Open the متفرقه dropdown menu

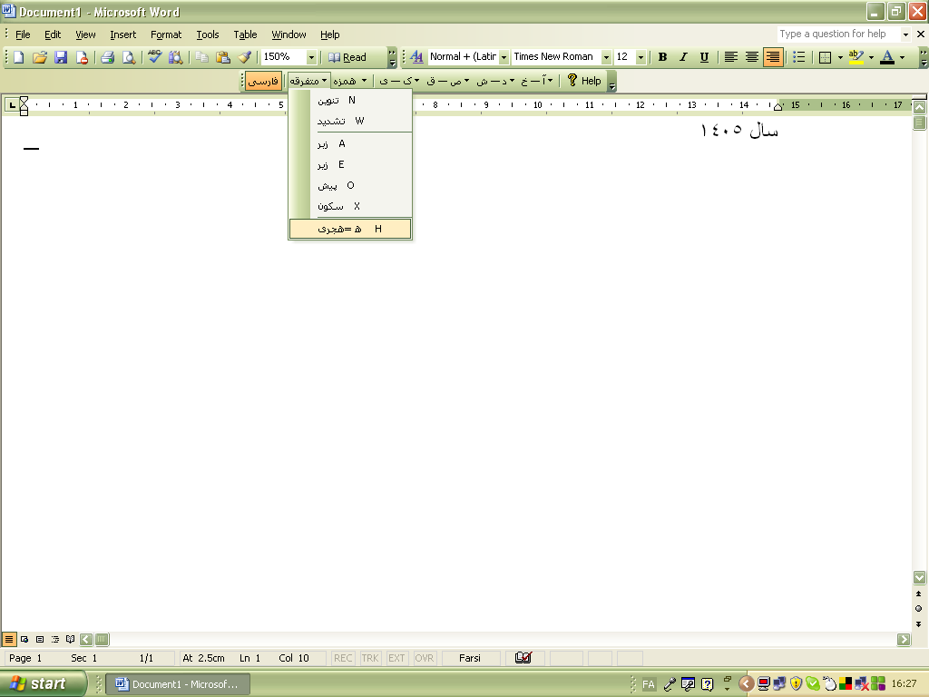308,81
